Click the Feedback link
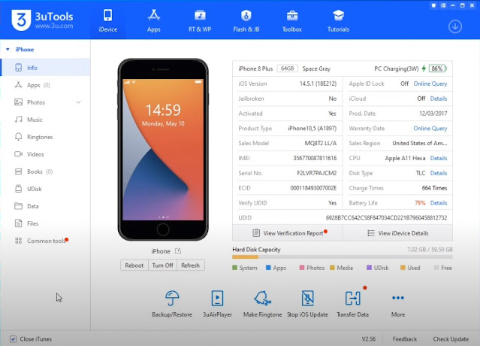480x346 pixels. [405, 339]
